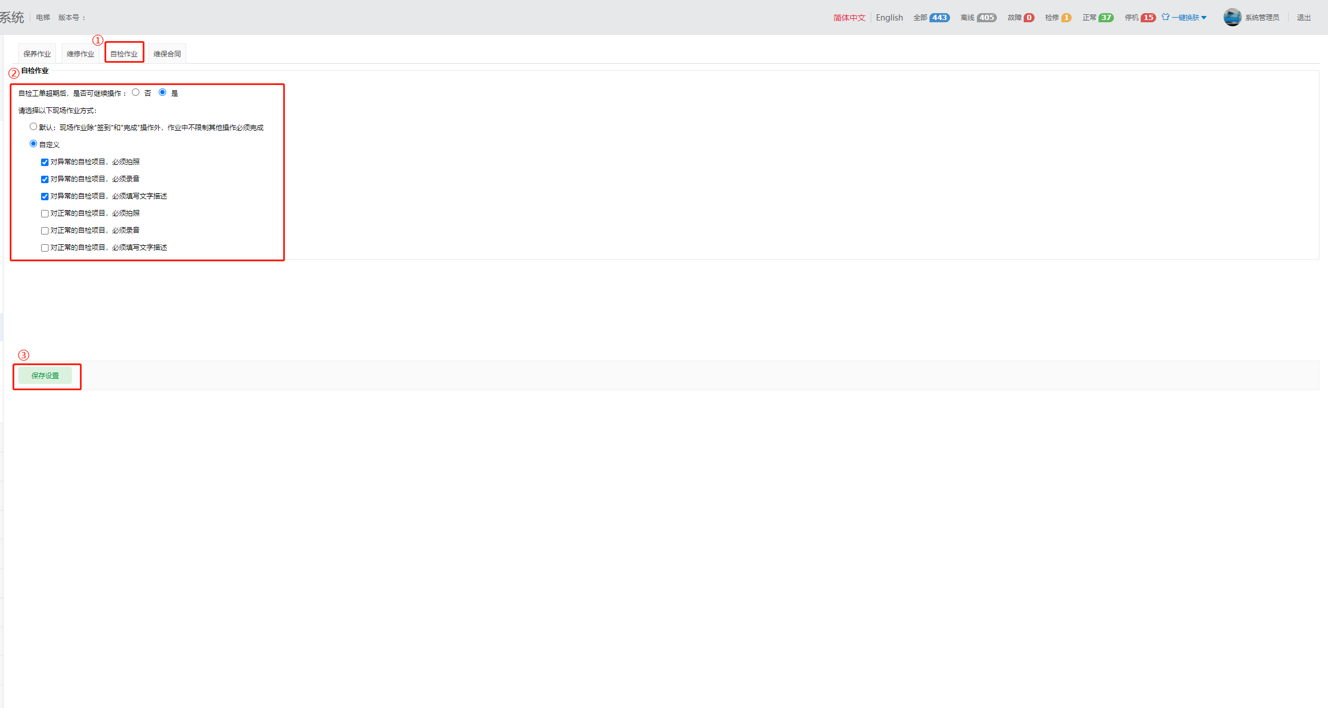The image size is (1328, 708).
Task: Click the blue 443 total badge
Action: [939, 18]
